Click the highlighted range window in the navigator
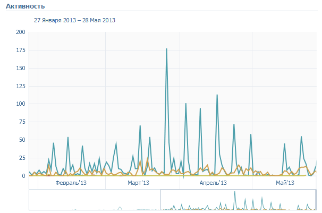The width and height of the screenshot is (322, 213). click(x=238, y=200)
